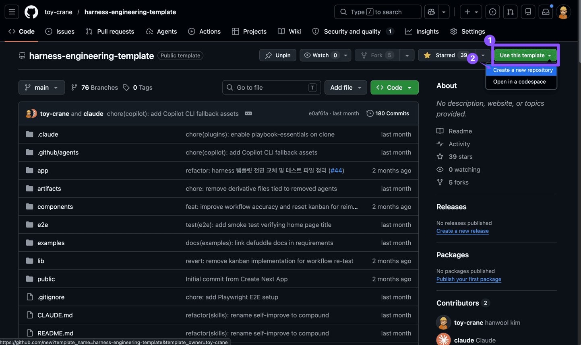
Task: Open the Fork options dropdown arrow
Action: pyautogui.click(x=407, y=55)
